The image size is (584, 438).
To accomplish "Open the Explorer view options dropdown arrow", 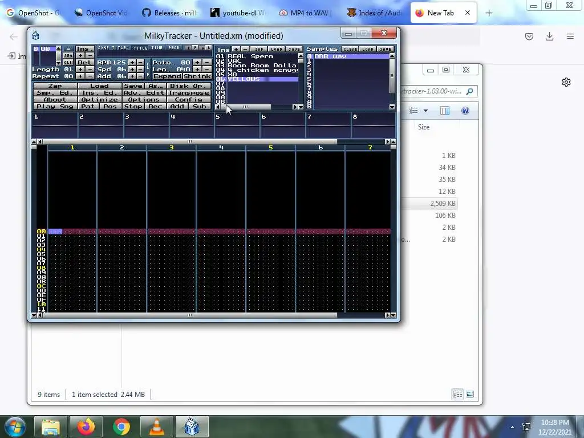I will 425,111.
